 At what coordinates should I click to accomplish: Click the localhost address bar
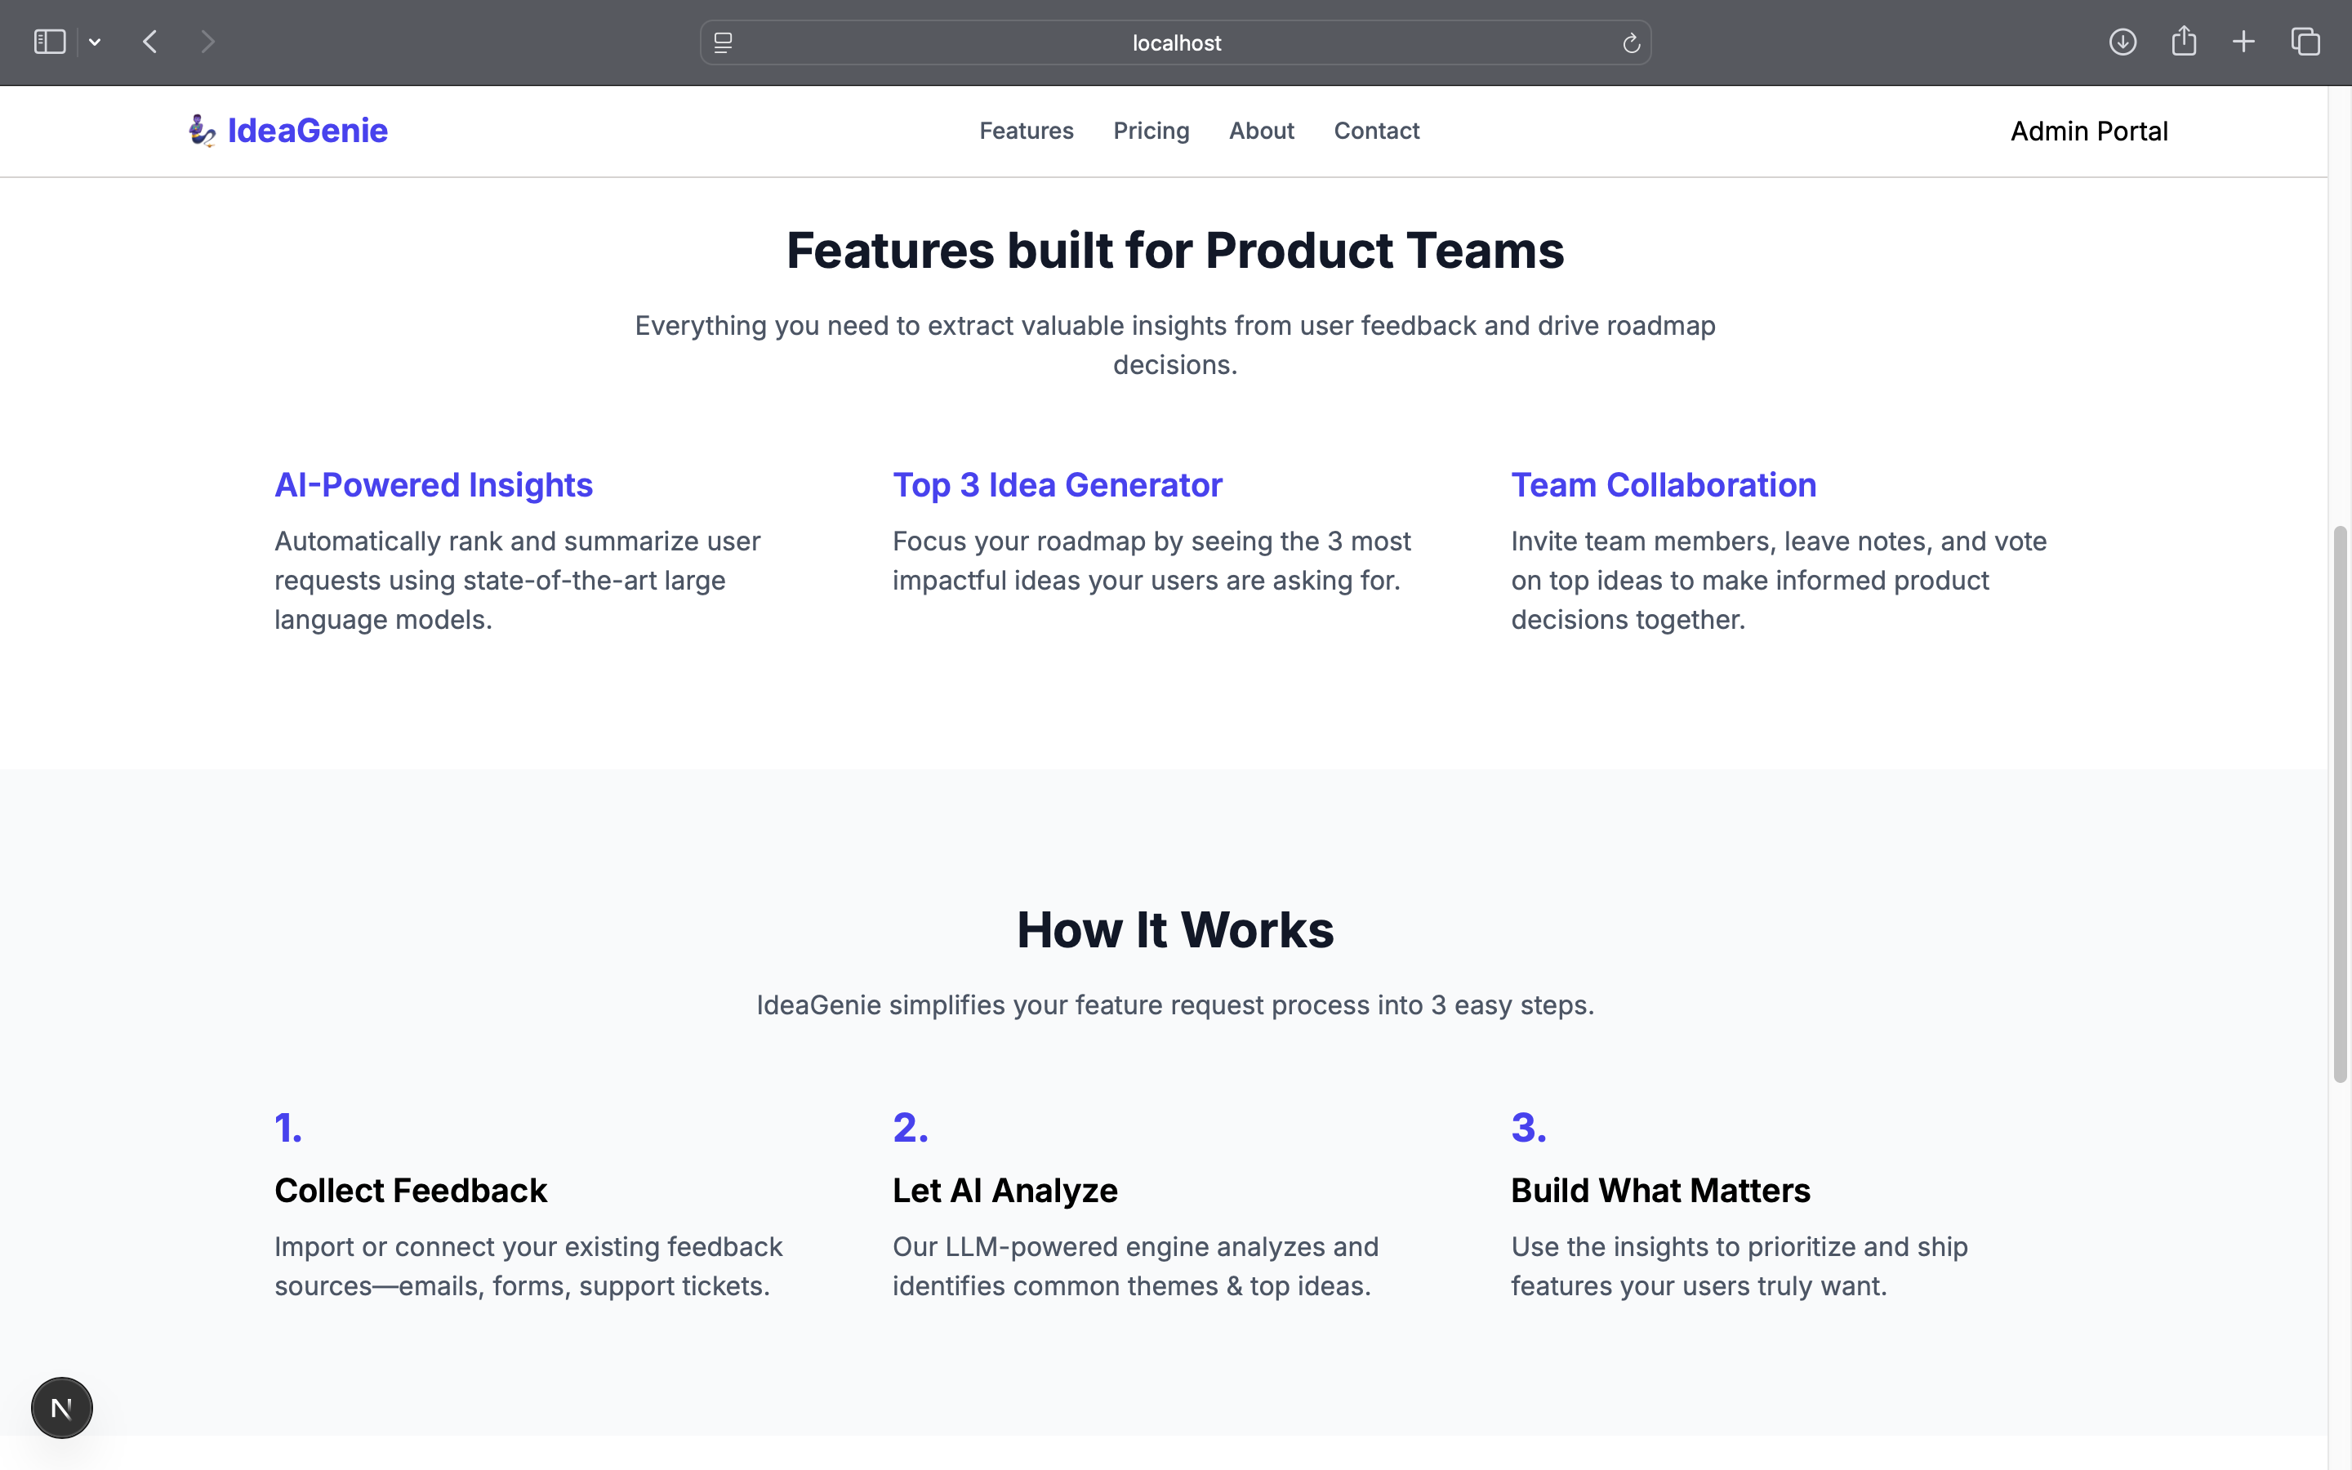pyautogui.click(x=1175, y=42)
